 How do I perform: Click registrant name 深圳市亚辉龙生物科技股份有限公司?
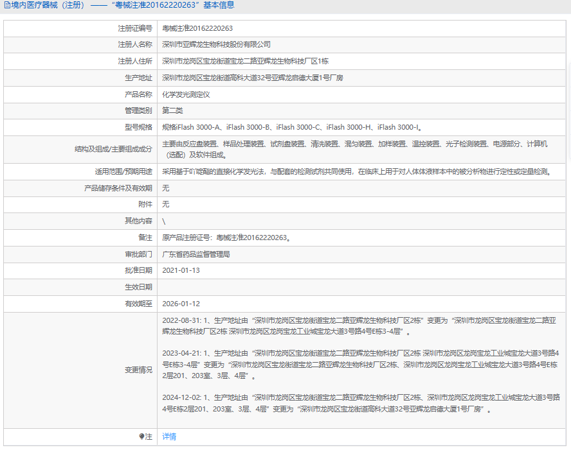pos(216,44)
